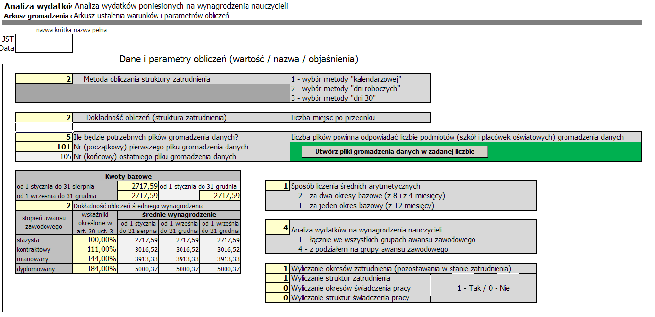Click 'Utwórz pliki gromadzenia danych w zadanej liczbie' button

click(x=395, y=151)
